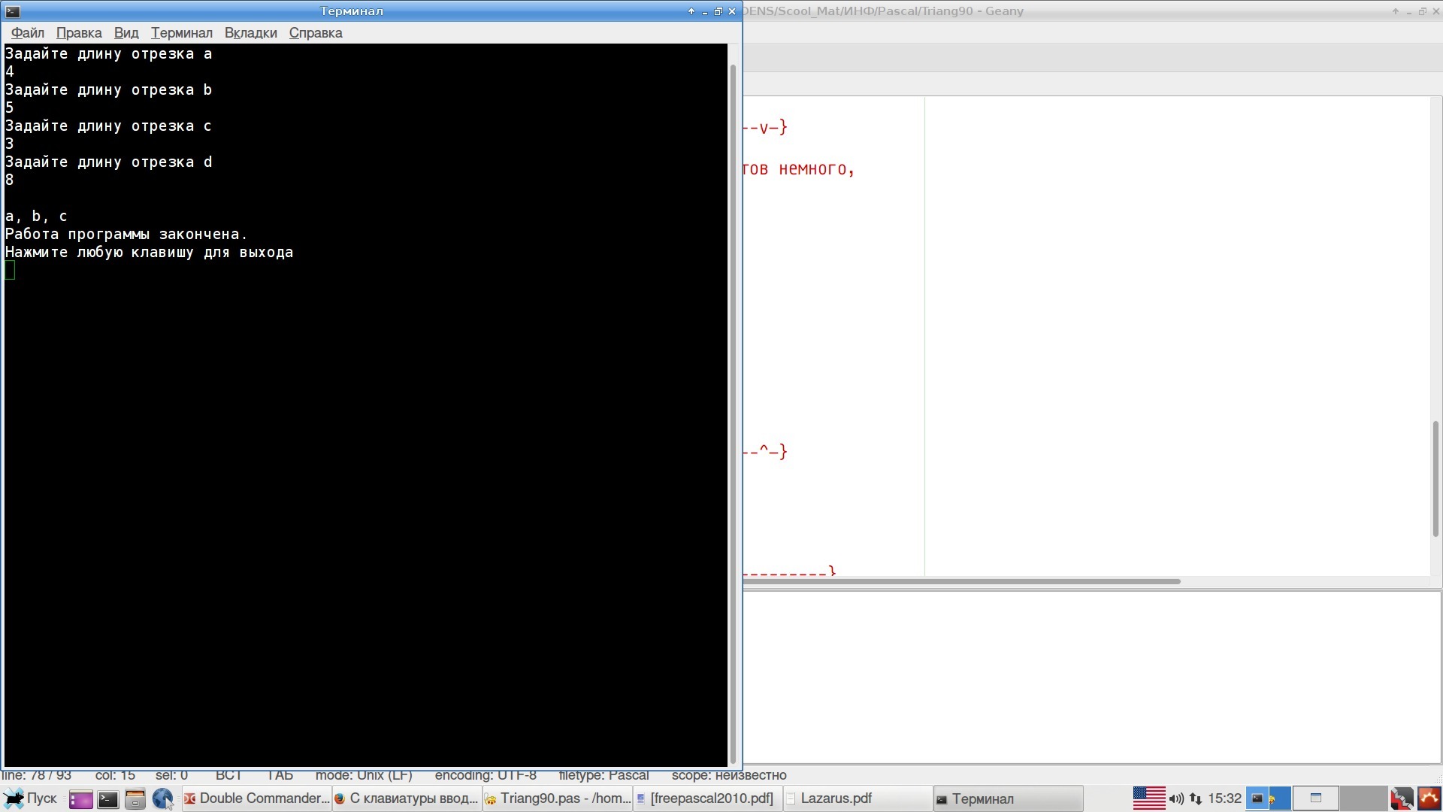
Task: Click US flag keyboard layout indicator
Action: [x=1148, y=798]
